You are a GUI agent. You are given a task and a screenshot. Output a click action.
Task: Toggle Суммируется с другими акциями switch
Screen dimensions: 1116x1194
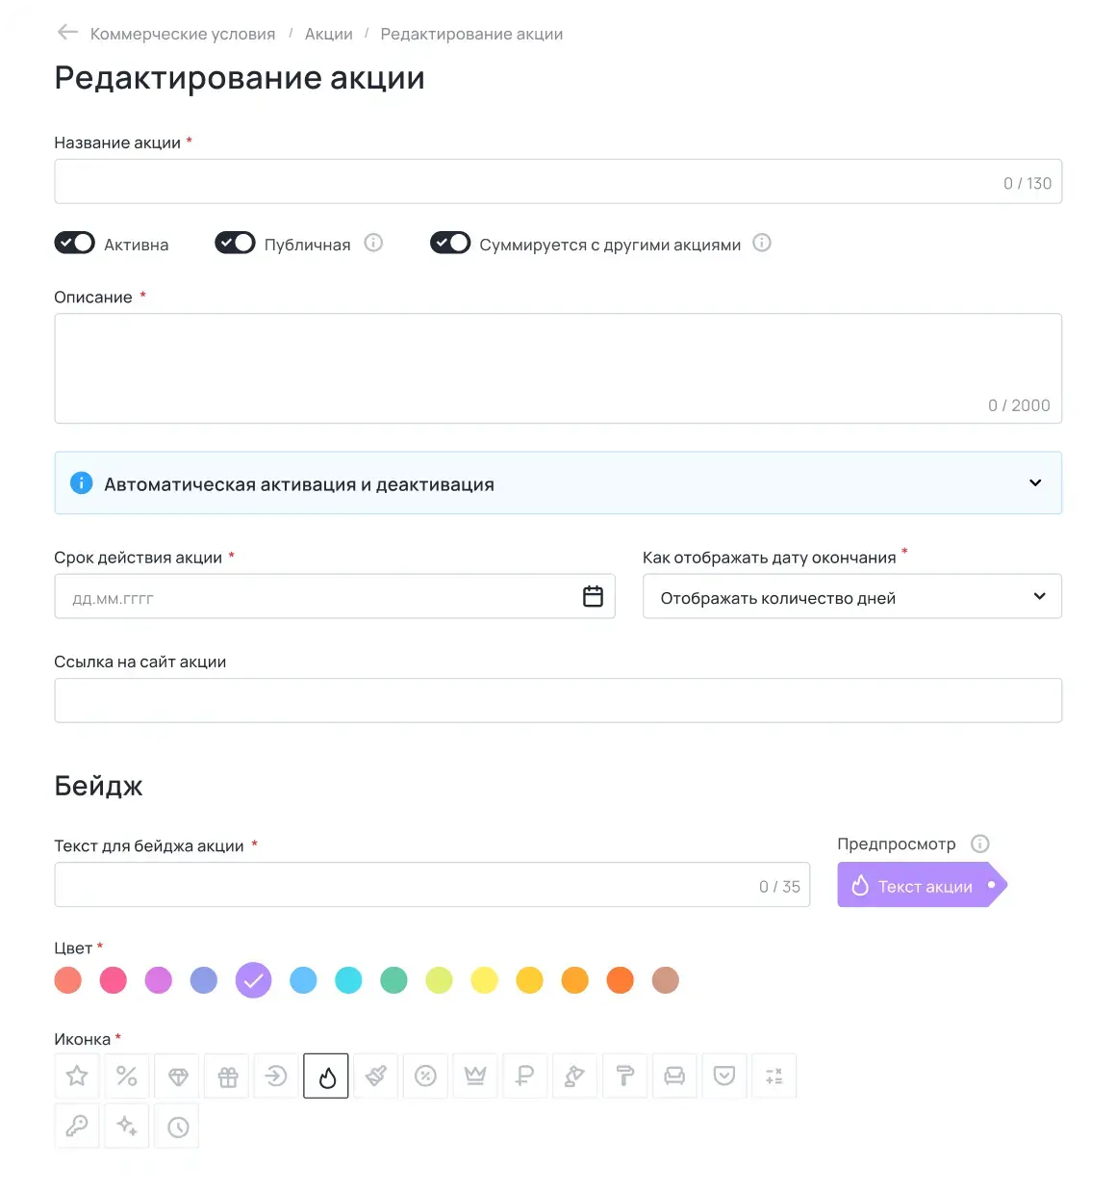pyautogui.click(x=450, y=243)
